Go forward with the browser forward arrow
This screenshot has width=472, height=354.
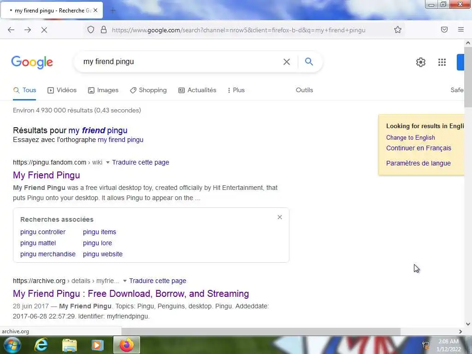(28, 30)
